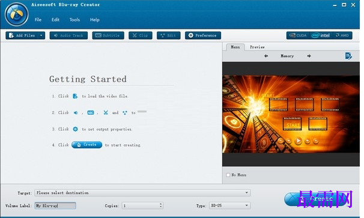Click the menu template preview image
364x218 pixels.
click(x=291, y=114)
